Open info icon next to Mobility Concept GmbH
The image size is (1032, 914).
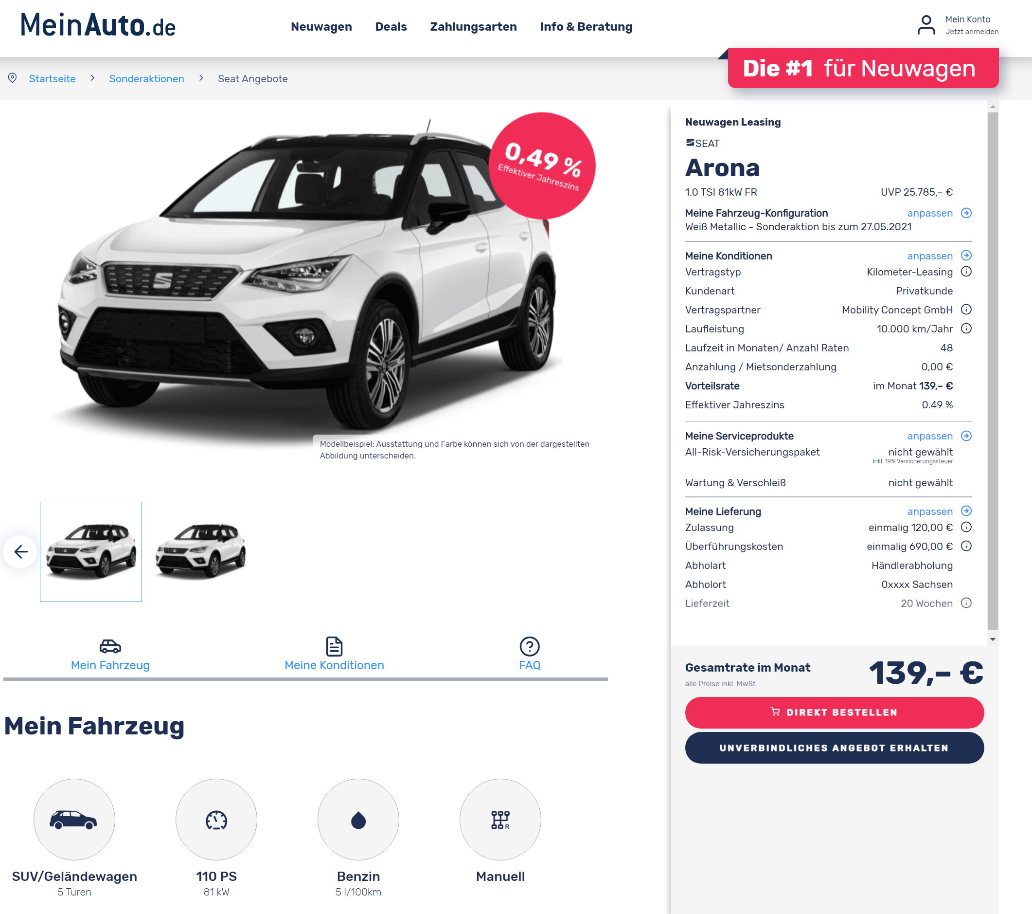tap(966, 310)
